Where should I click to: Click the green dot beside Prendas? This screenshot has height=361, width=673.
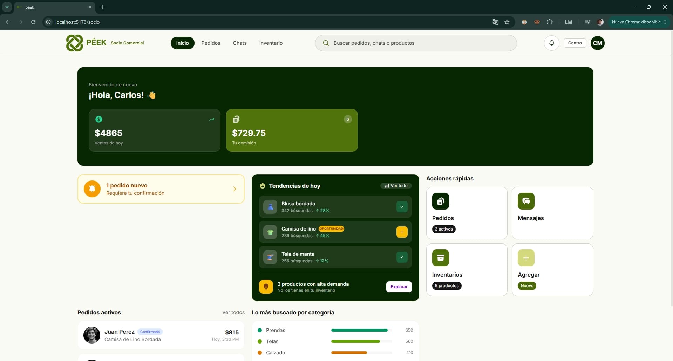[260, 330]
